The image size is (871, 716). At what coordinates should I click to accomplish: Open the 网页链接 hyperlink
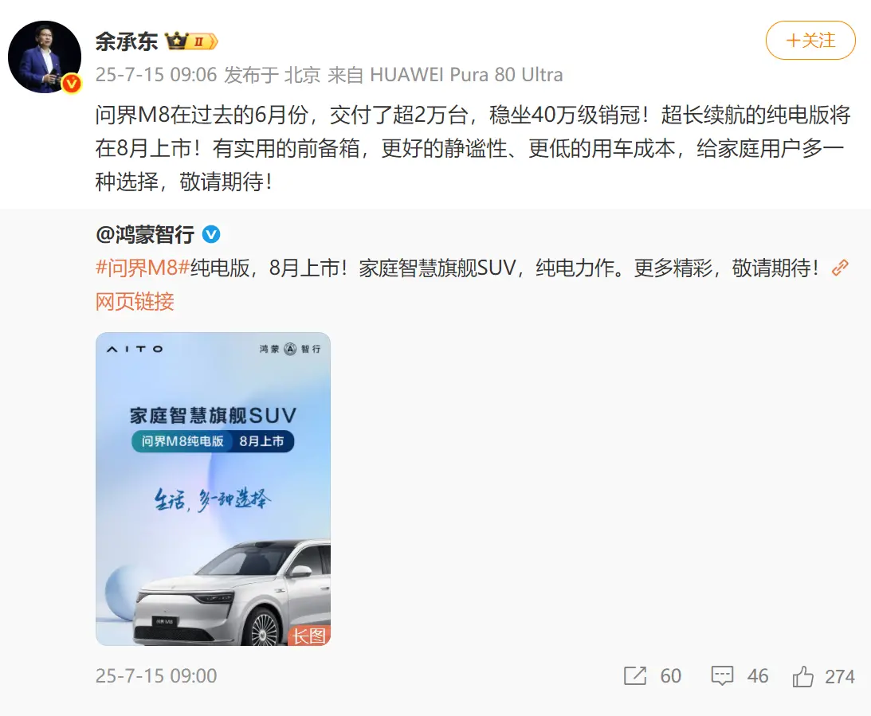pyautogui.click(x=135, y=302)
